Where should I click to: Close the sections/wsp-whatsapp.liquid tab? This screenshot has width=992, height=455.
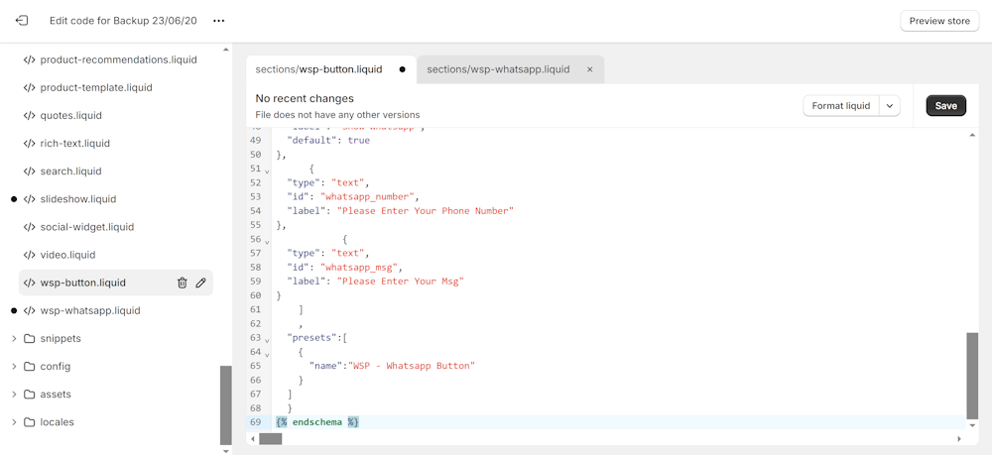(x=589, y=69)
